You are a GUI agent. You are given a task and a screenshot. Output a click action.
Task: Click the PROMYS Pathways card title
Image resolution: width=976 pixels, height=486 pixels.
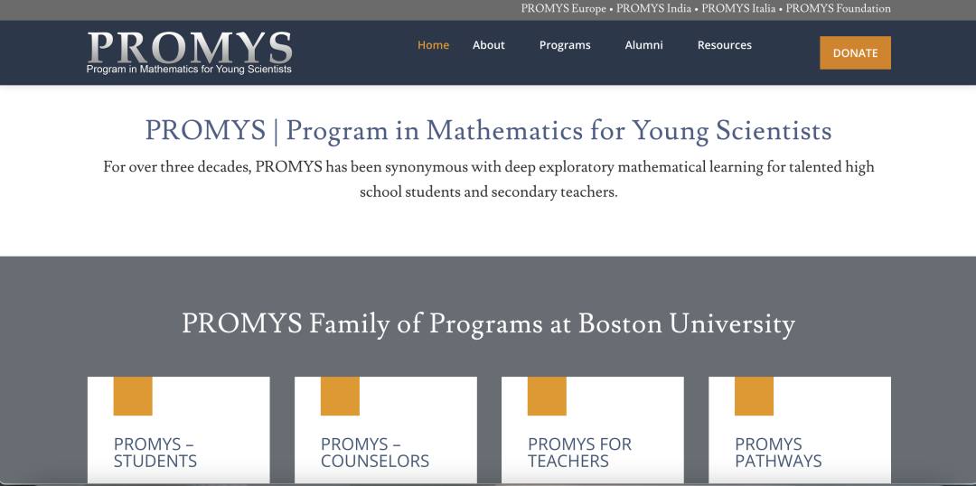pos(778,453)
